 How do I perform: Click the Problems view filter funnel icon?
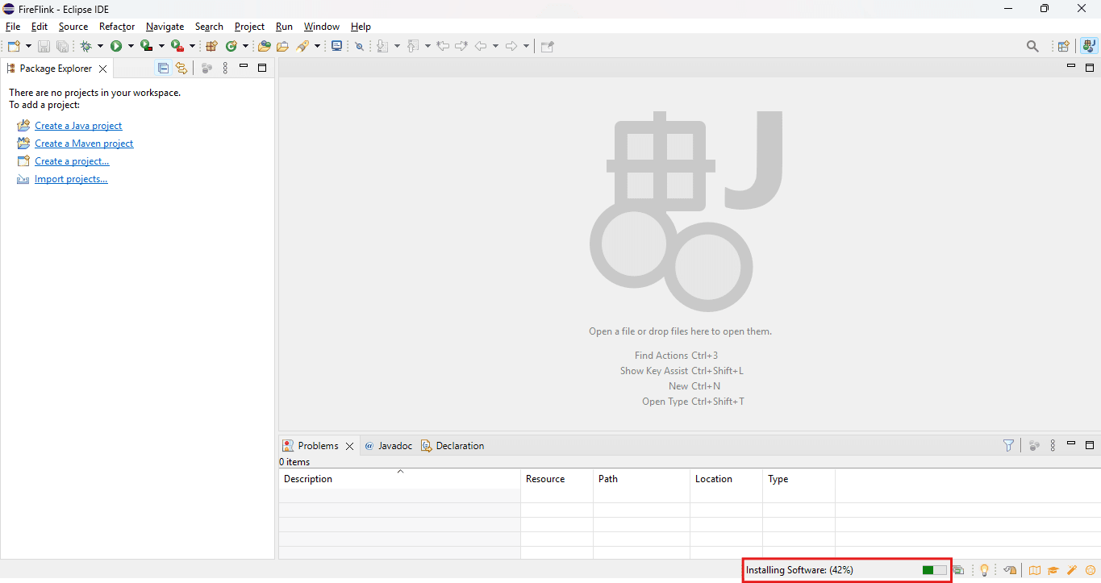pos(1008,445)
